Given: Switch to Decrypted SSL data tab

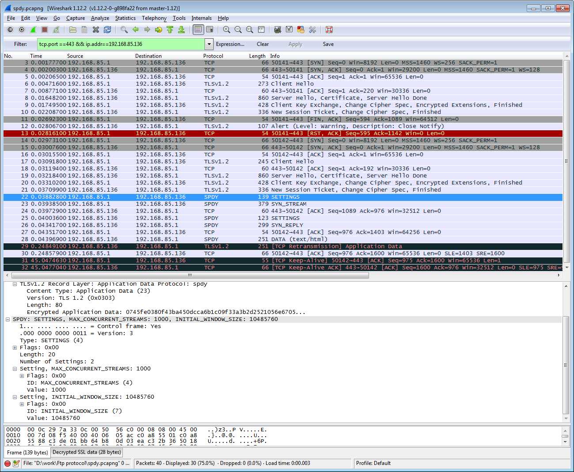Looking at the screenshot, I should pyautogui.click(x=87, y=452).
